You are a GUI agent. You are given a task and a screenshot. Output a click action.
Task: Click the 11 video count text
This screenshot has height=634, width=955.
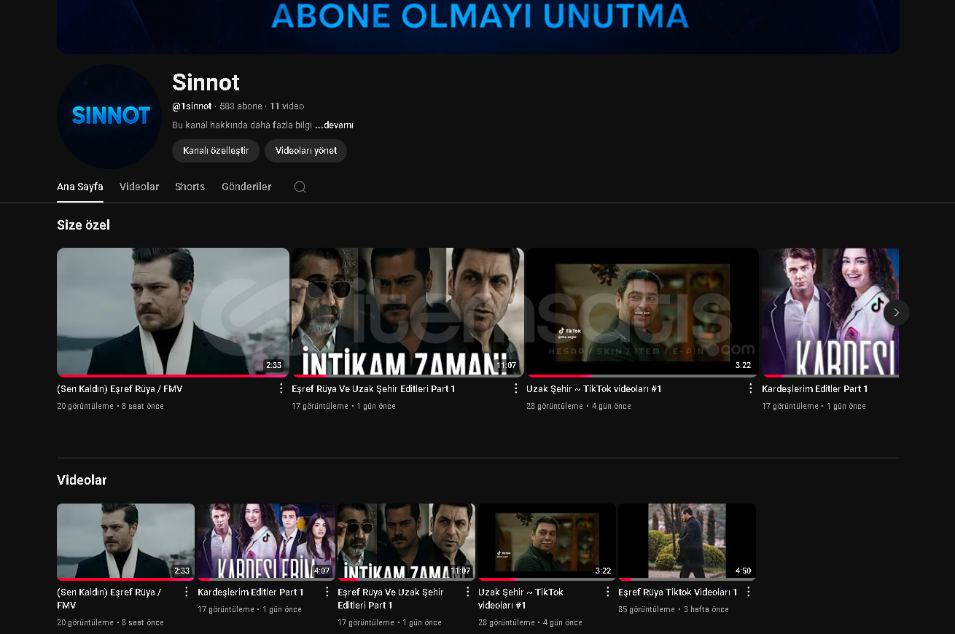pos(286,106)
